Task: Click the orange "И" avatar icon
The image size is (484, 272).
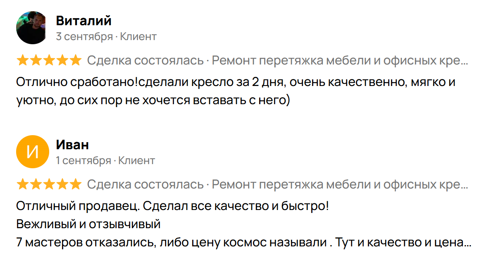Action: point(33,152)
